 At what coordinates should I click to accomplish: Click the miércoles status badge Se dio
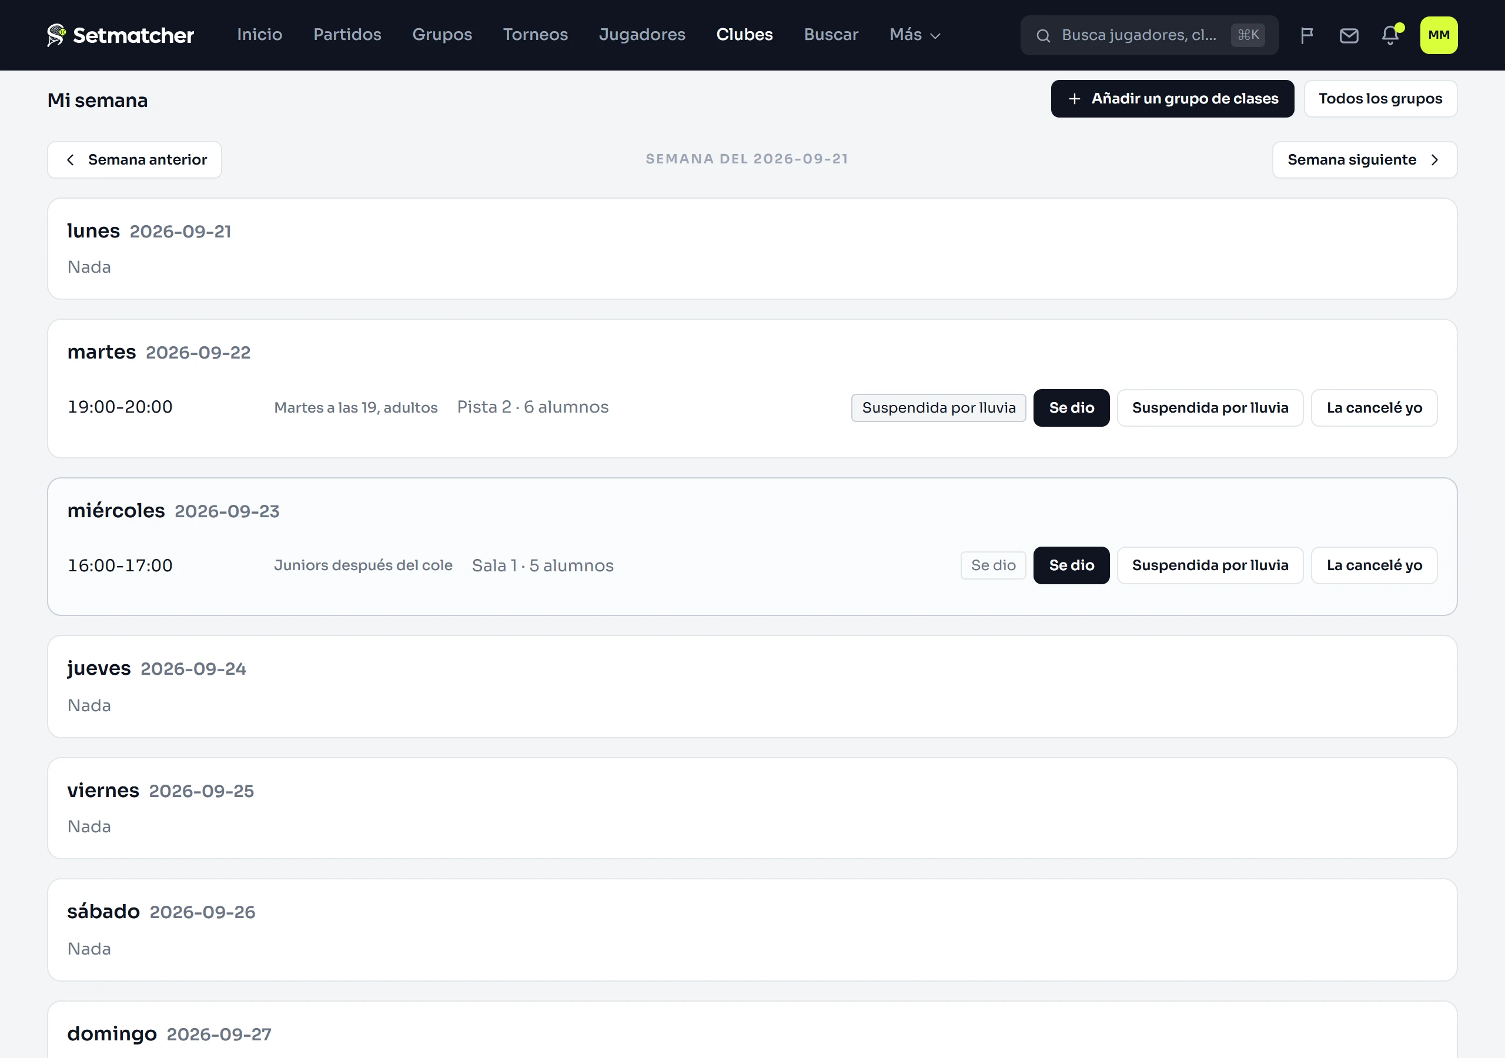tap(992, 565)
